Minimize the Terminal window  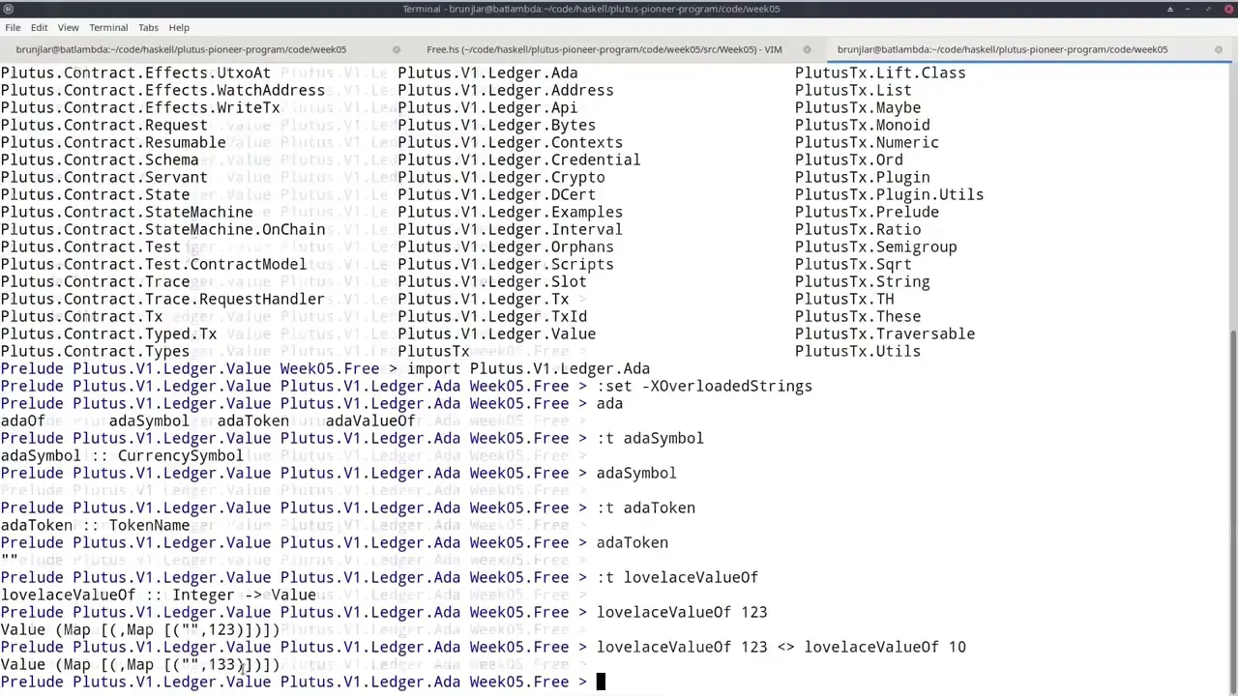point(1190,9)
